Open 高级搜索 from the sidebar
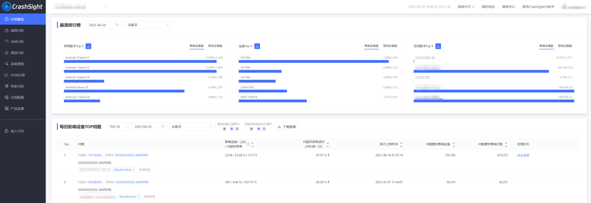 [x=22, y=63]
